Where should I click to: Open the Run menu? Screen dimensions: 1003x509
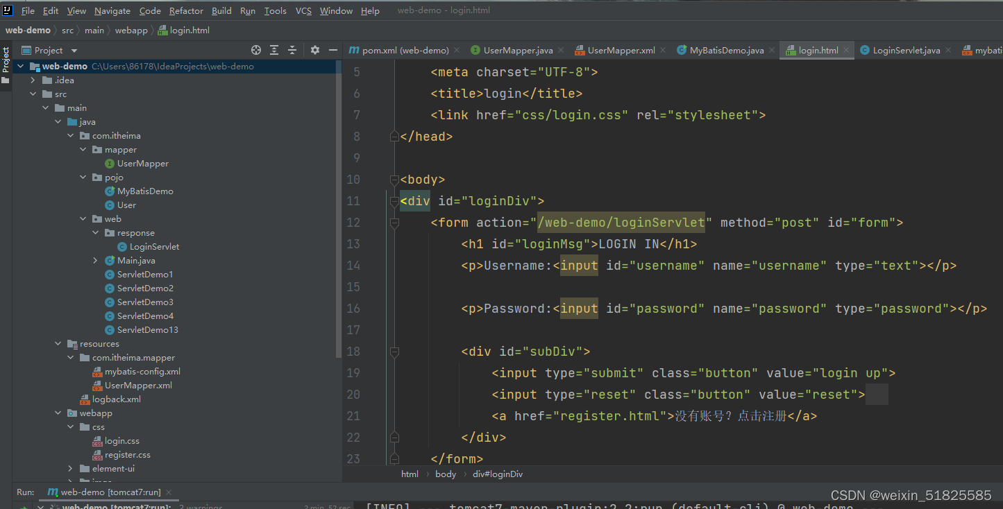point(248,10)
